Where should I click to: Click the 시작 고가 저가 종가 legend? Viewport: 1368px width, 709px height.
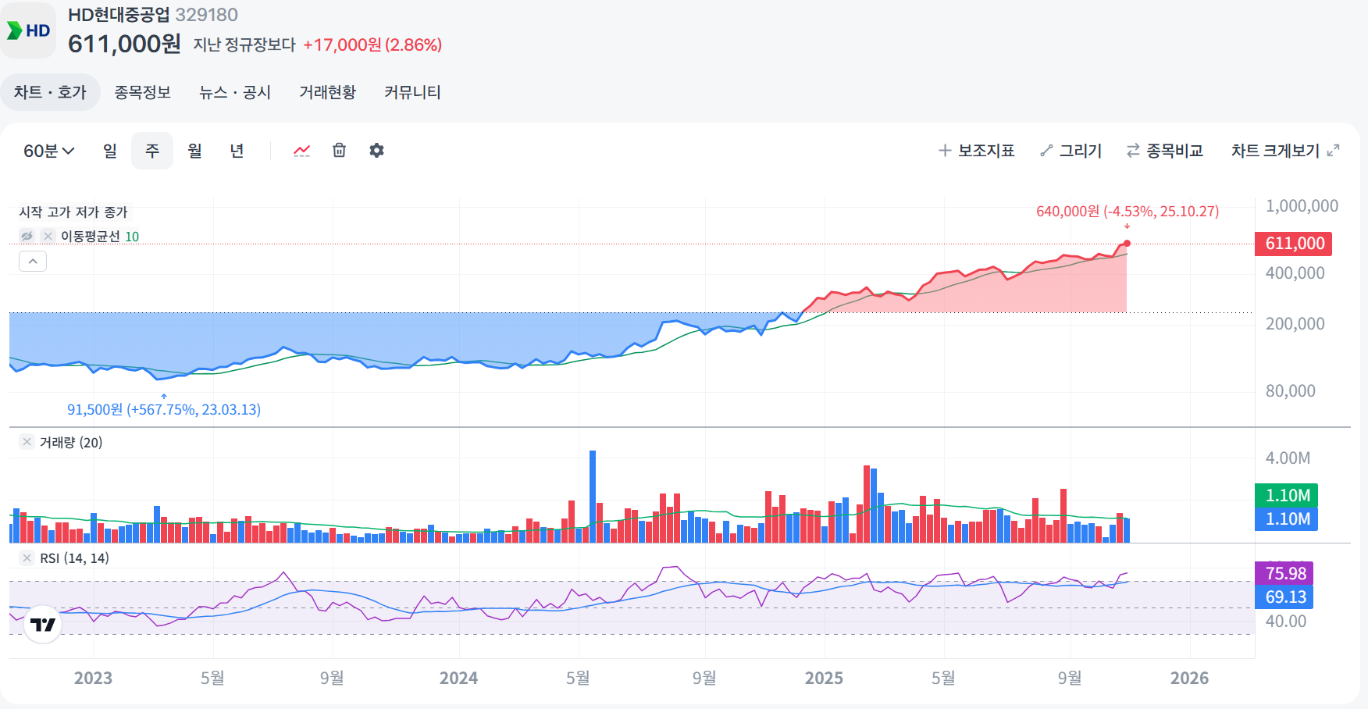click(x=73, y=212)
